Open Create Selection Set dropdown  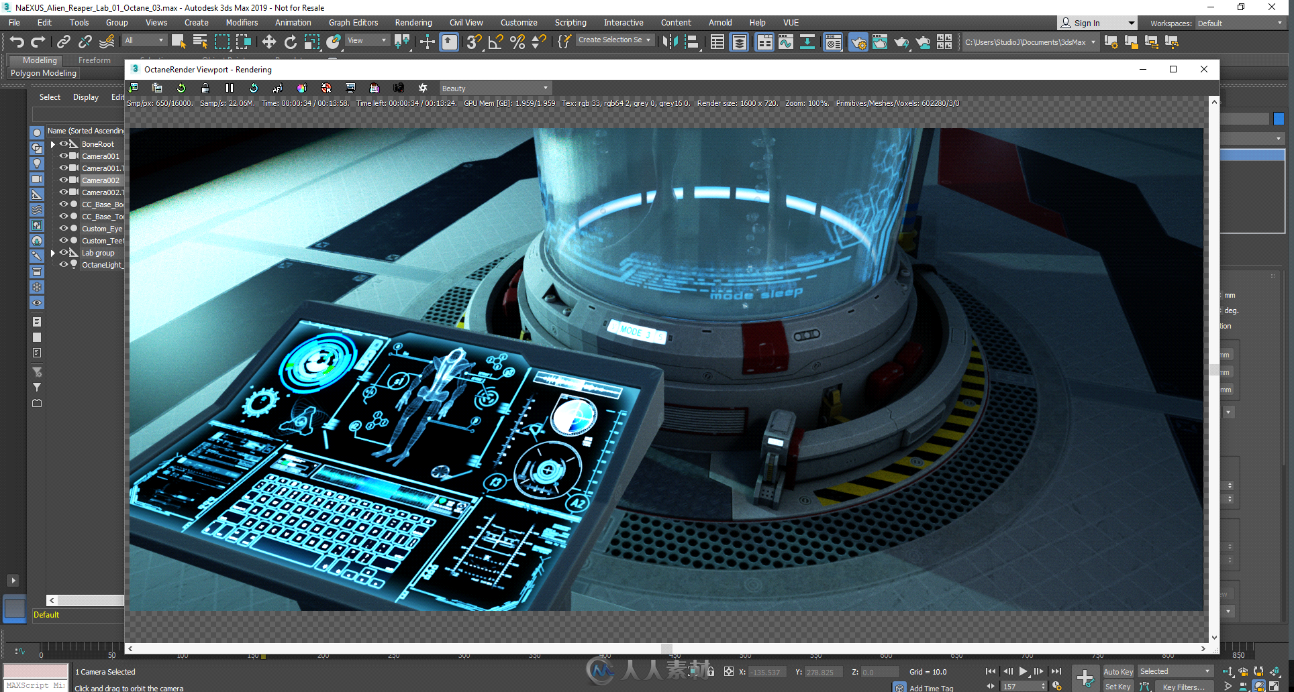tap(614, 40)
